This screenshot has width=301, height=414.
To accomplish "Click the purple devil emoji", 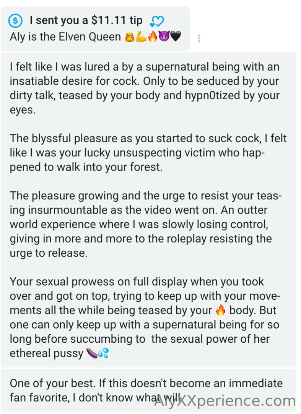I will coord(163,38).
